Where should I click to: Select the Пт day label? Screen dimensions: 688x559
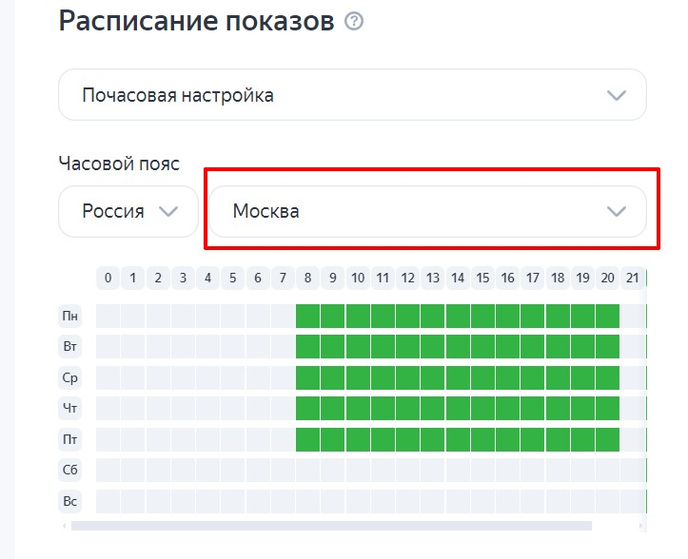70,440
